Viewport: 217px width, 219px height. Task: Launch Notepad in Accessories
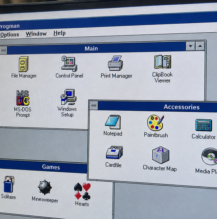pos(113,122)
